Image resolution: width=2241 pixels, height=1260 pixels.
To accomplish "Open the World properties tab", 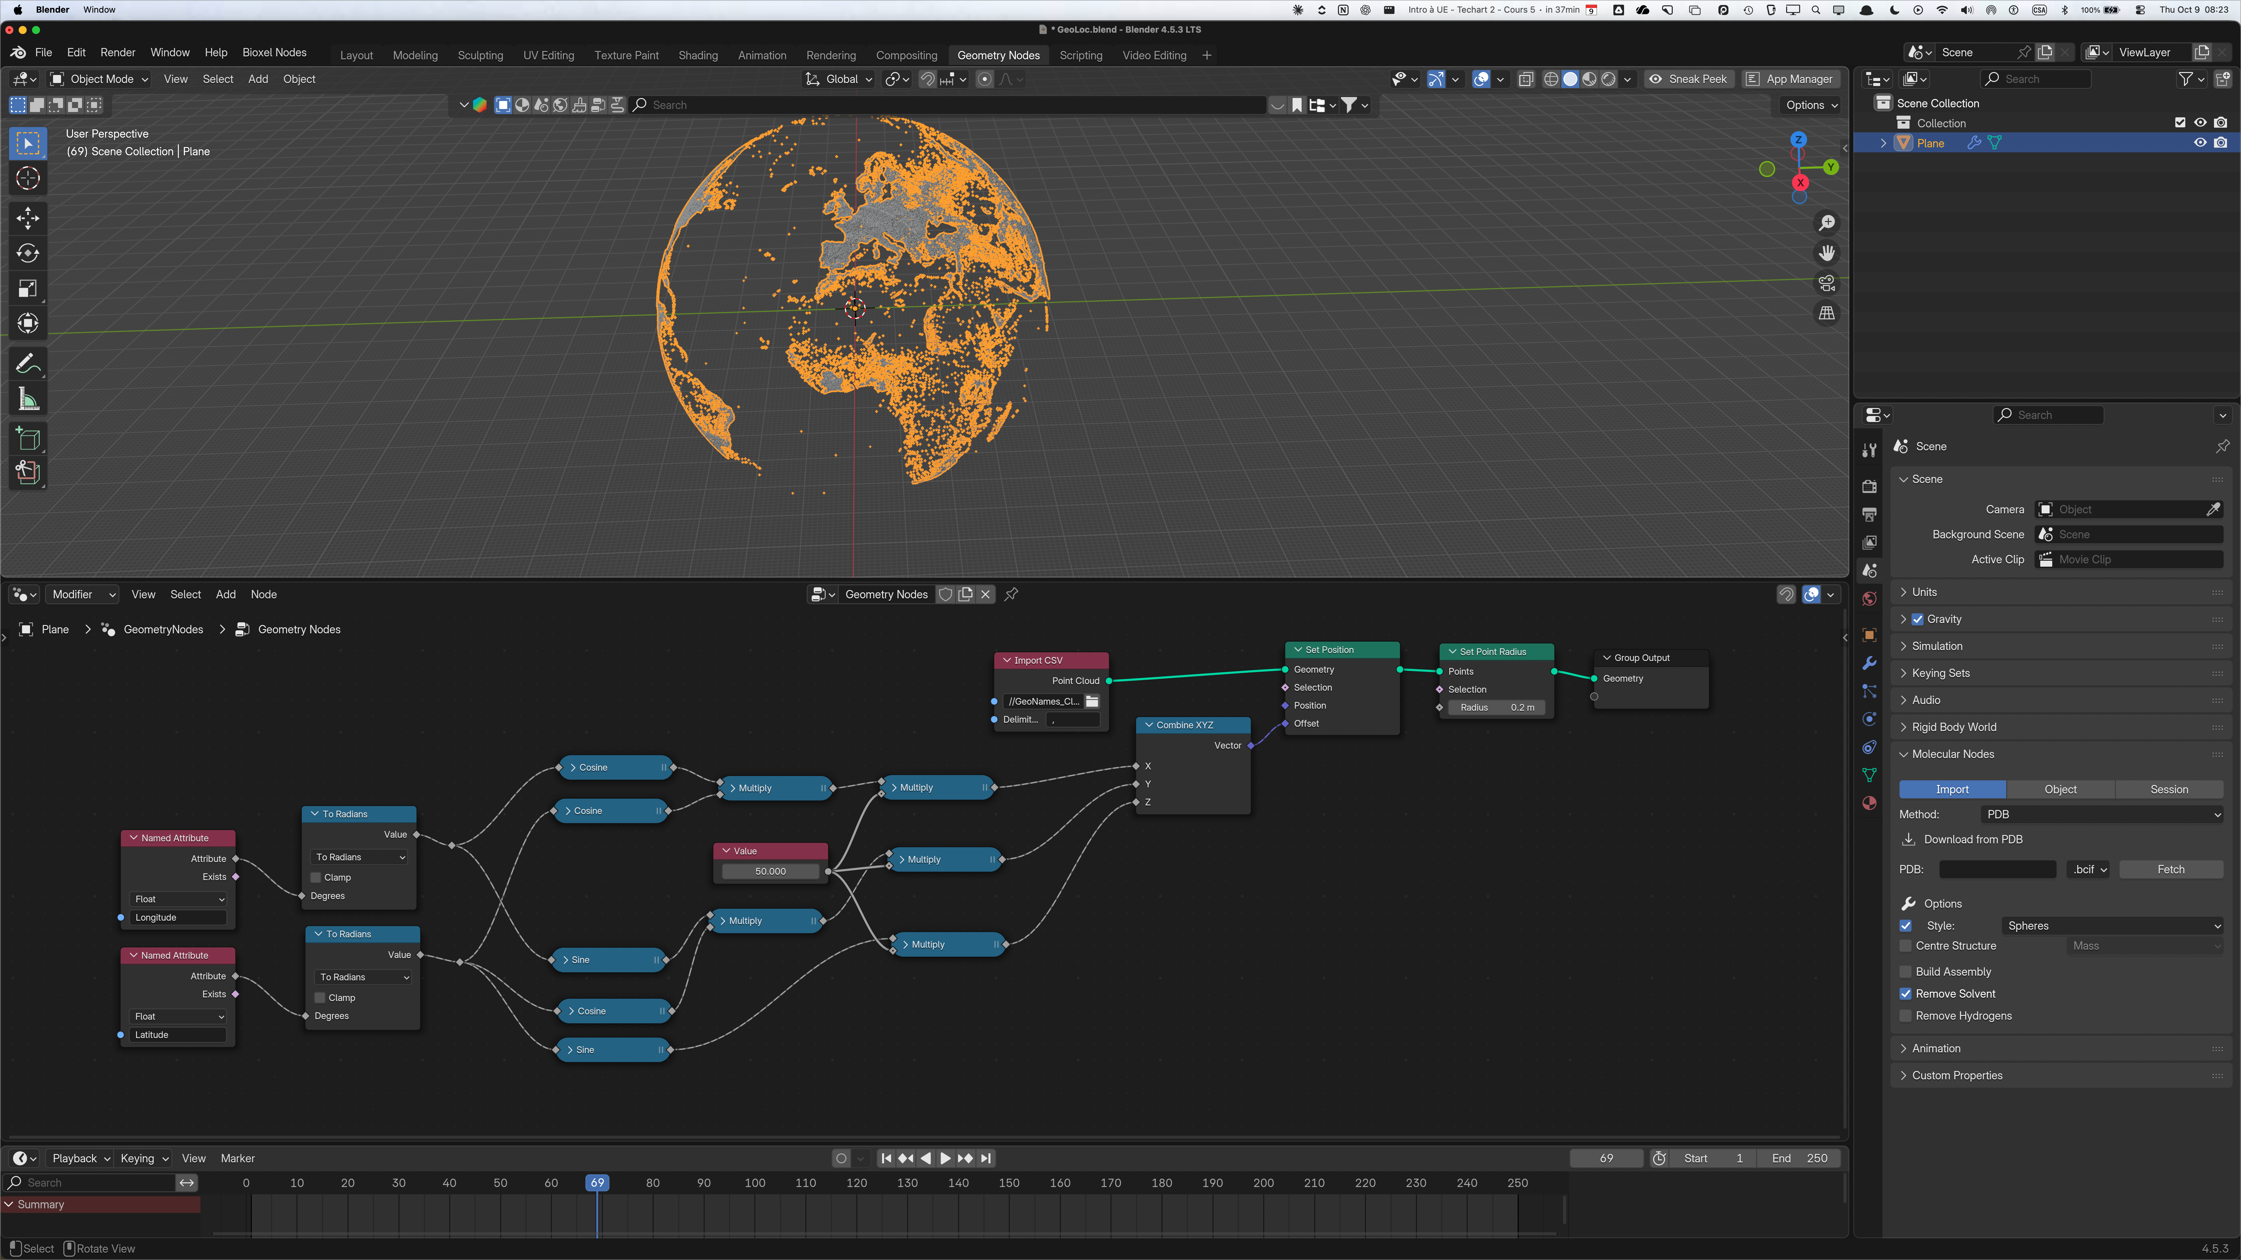I will [1870, 599].
